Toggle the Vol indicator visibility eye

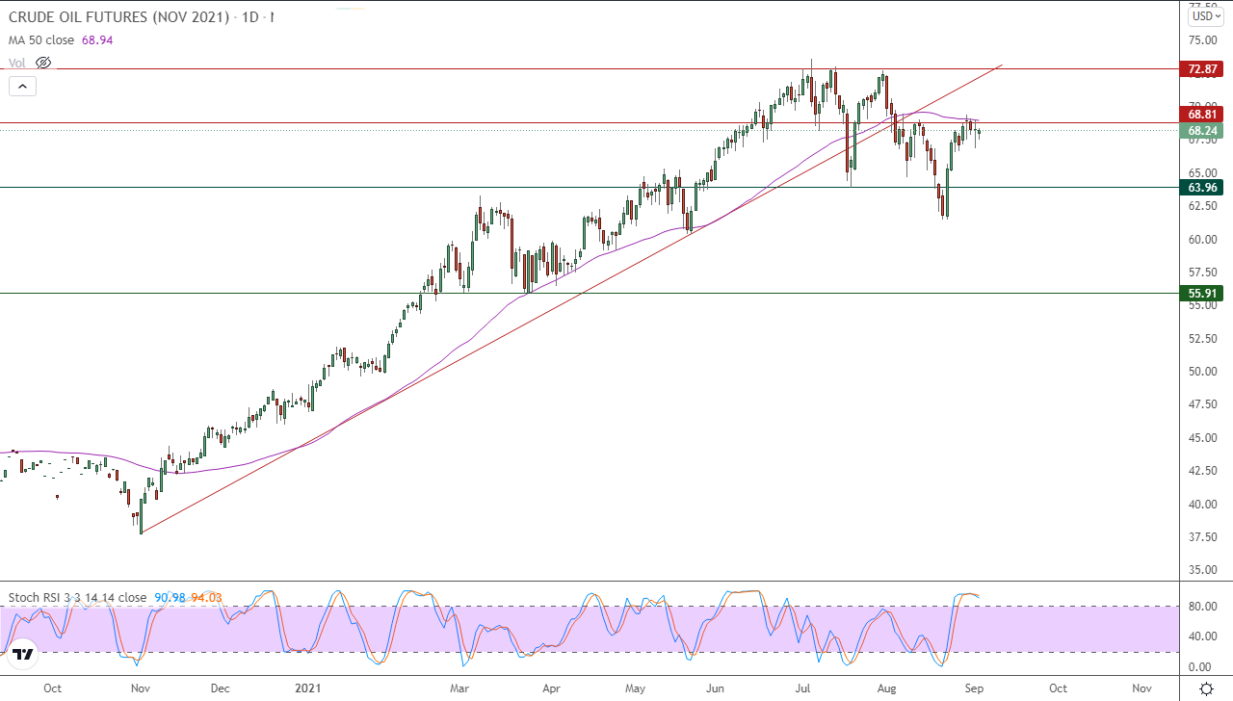coord(42,63)
